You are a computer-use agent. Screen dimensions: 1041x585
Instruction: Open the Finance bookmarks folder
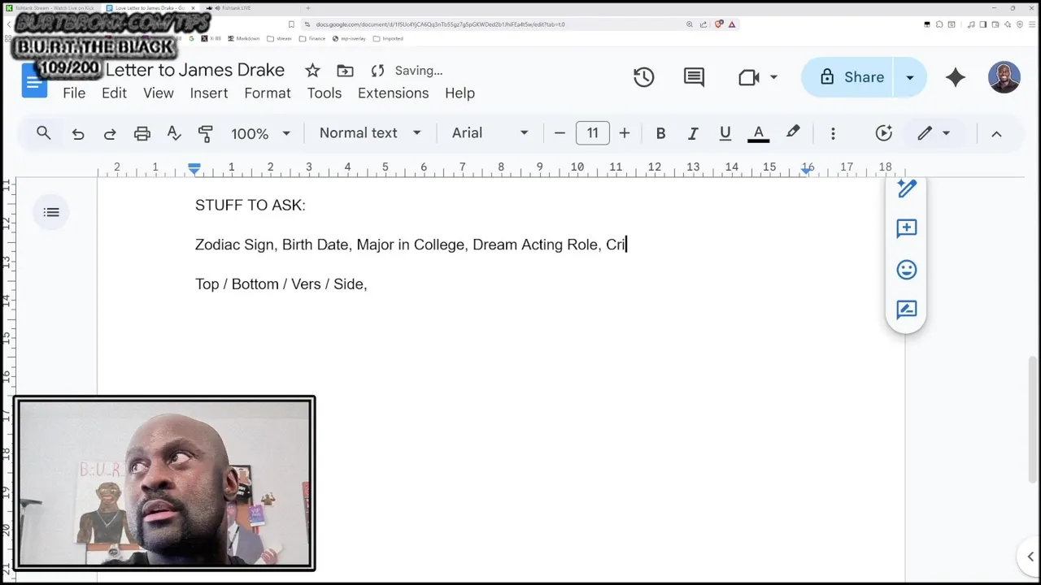(x=312, y=38)
